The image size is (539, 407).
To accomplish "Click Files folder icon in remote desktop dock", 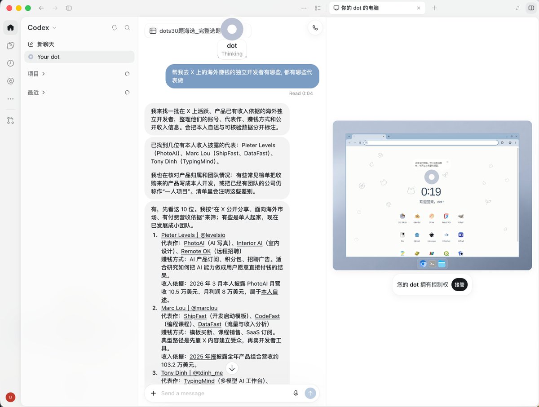I will coord(442,264).
